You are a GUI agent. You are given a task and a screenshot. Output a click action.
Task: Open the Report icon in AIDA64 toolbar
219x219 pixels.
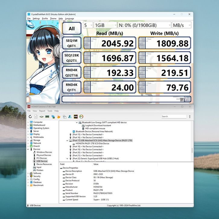[36, 116]
